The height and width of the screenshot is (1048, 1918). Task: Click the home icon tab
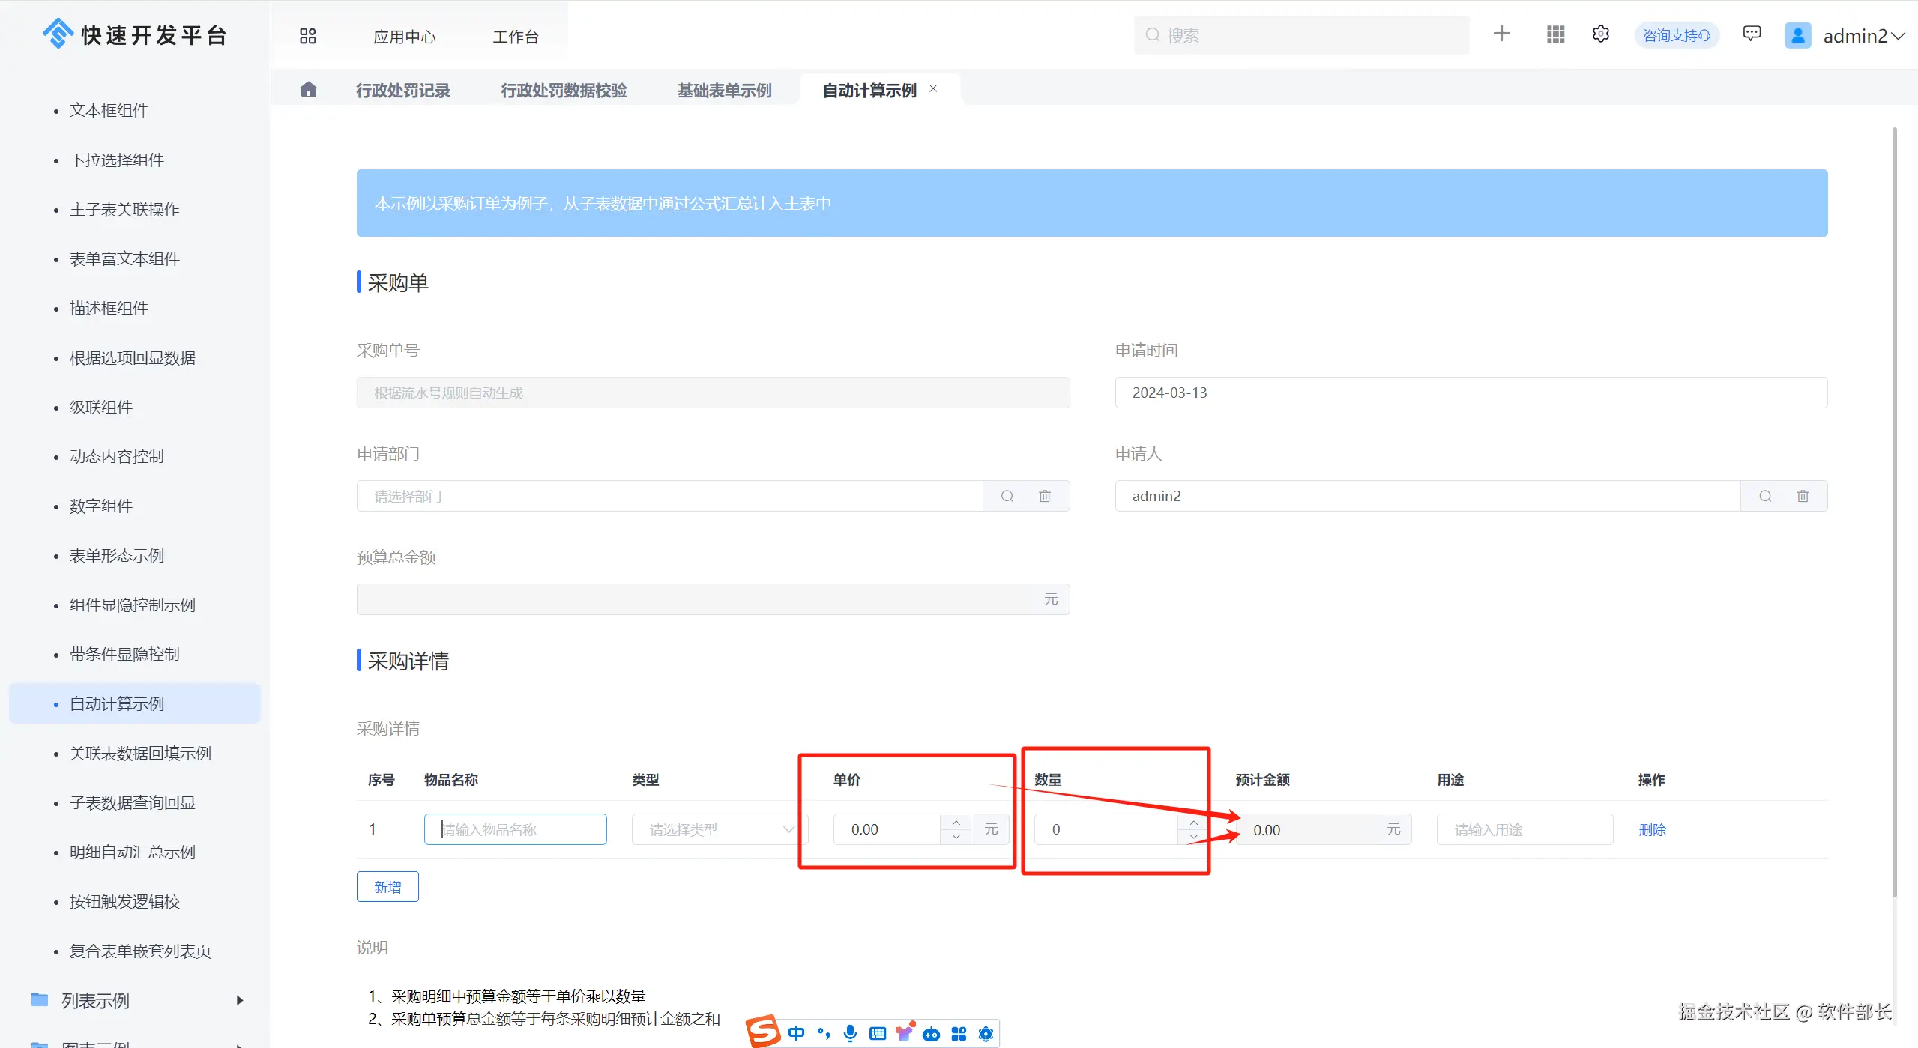pyautogui.click(x=308, y=90)
